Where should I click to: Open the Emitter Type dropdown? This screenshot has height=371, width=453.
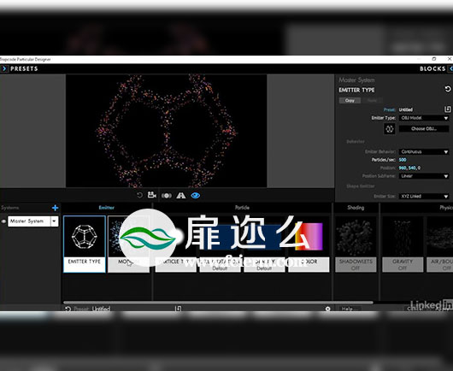(424, 118)
